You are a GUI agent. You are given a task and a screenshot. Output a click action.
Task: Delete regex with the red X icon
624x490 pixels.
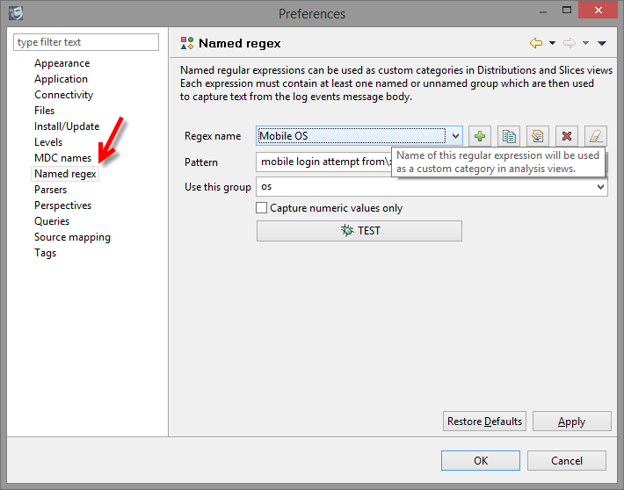click(x=567, y=136)
